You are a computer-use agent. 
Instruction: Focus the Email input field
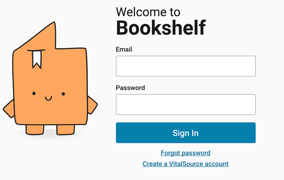point(185,66)
